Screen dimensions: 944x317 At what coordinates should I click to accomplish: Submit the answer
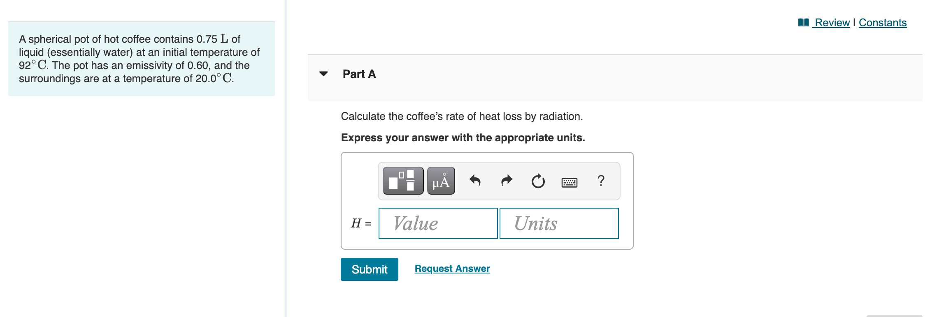(370, 269)
